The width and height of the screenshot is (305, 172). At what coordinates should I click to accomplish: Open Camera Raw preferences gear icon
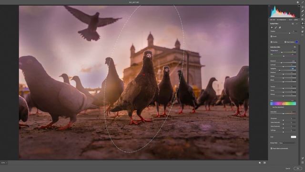click(297, 2)
